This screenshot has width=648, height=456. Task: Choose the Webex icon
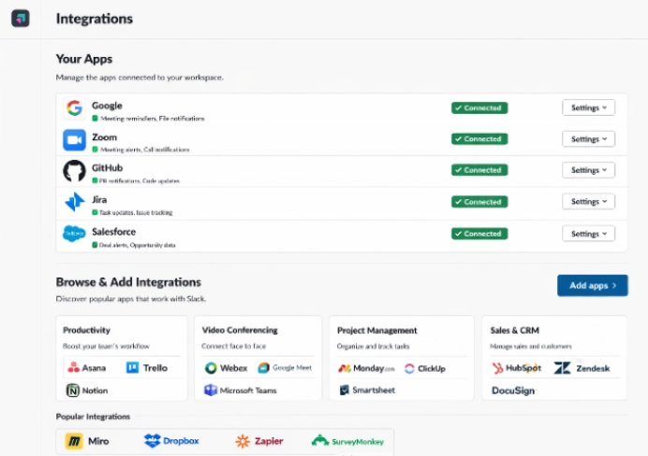[211, 368]
